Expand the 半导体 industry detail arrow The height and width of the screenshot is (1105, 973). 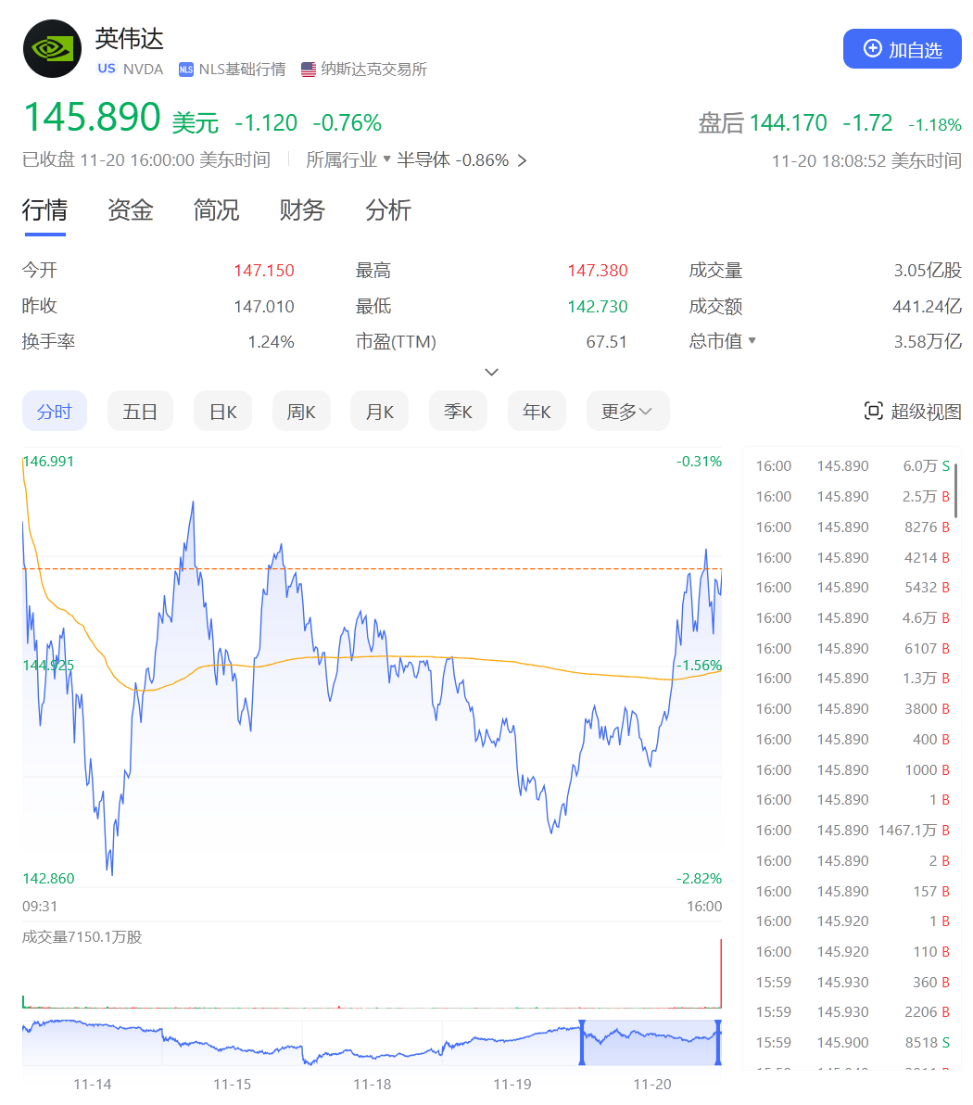(522, 159)
